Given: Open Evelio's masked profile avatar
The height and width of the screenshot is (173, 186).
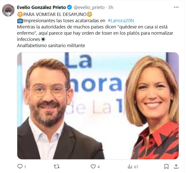Looking at the screenshot, I should tap(8, 10).
